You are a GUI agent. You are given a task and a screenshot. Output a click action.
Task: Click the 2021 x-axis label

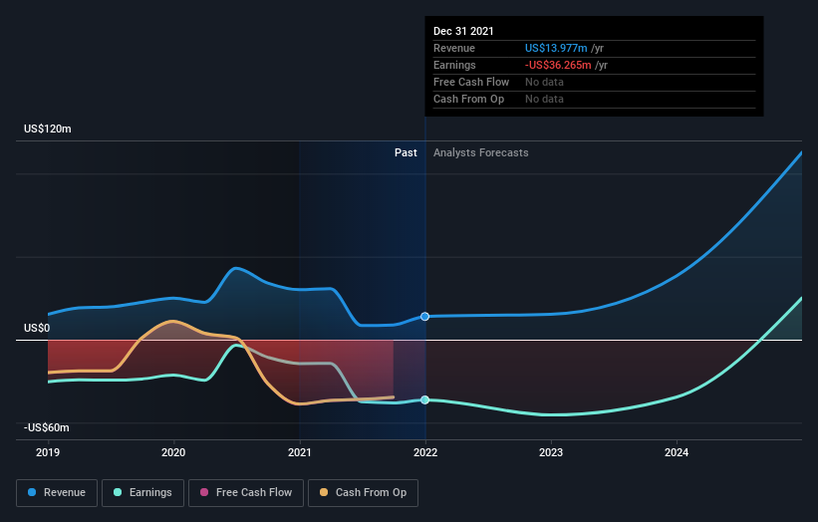point(300,452)
